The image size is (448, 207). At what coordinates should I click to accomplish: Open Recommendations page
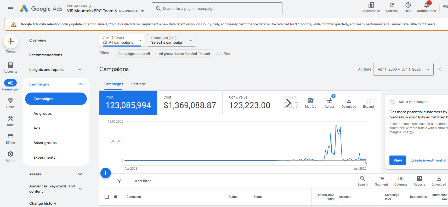(46, 55)
